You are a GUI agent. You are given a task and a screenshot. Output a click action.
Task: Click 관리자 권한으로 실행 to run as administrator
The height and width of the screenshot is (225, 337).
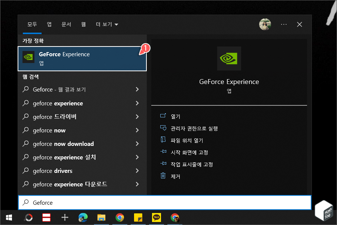click(194, 128)
